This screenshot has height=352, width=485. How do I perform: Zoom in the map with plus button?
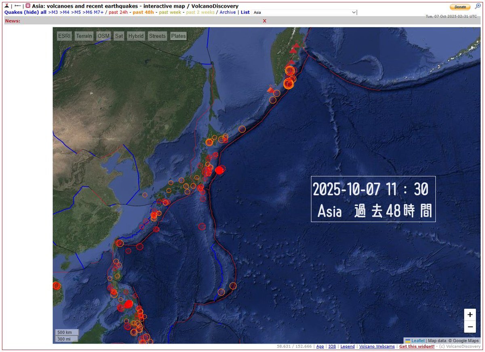470,314
